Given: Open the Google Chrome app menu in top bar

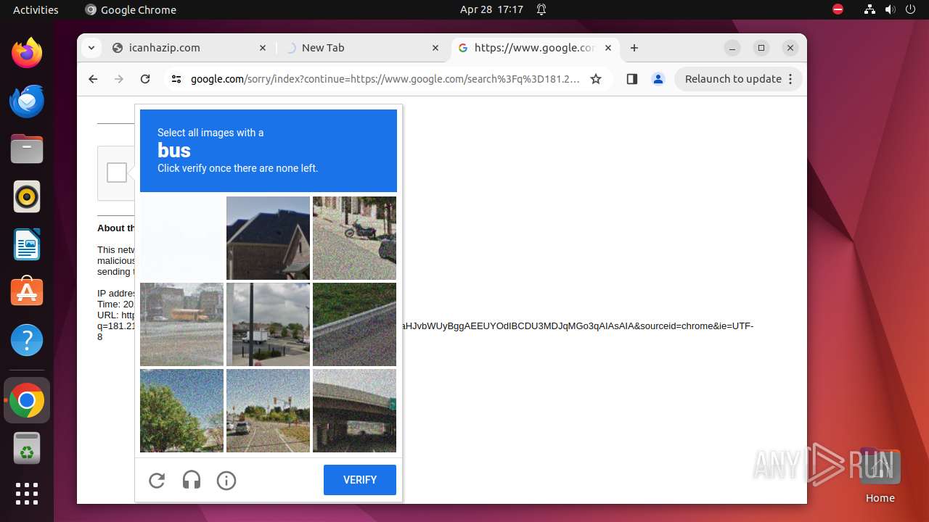Looking at the screenshot, I should [x=131, y=9].
